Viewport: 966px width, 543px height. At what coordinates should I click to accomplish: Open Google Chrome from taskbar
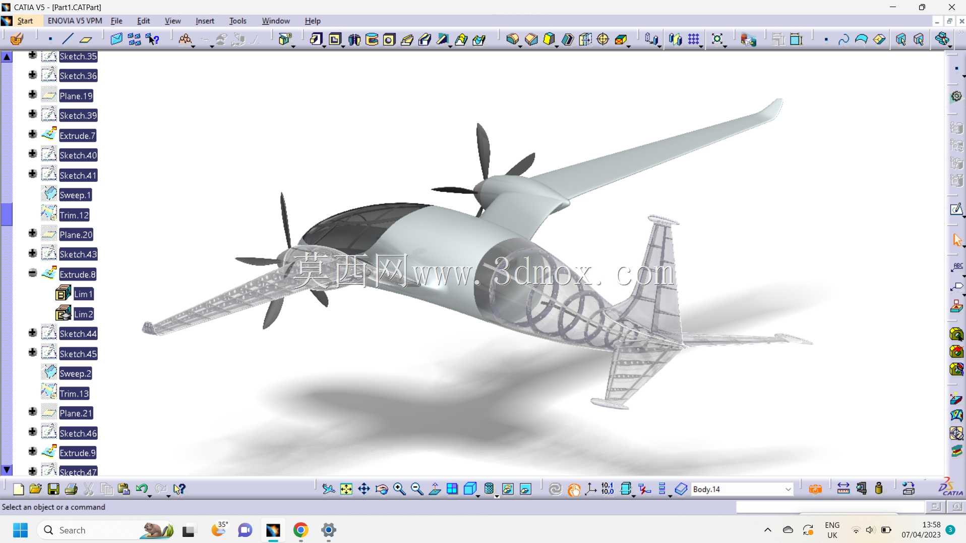pyautogui.click(x=301, y=530)
